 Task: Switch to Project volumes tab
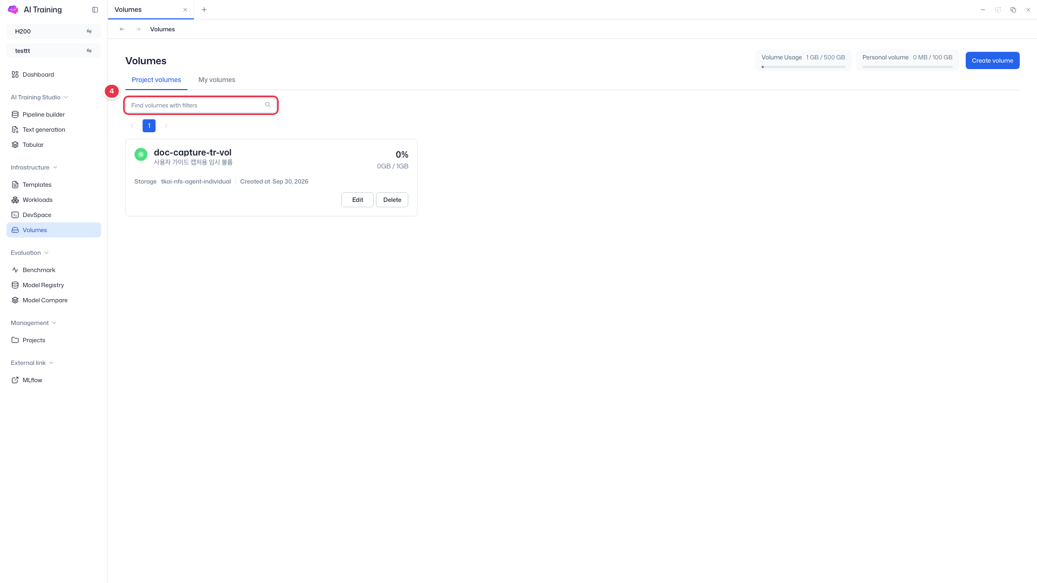pos(157,80)
